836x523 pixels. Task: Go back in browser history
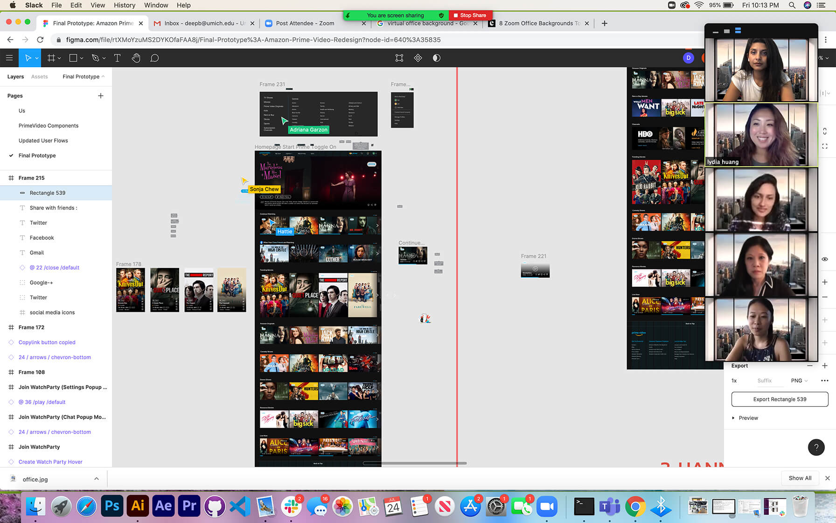10,40
